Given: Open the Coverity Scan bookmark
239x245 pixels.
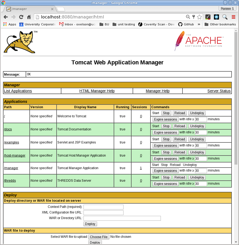Looking at the screenshot, I should (154, 24).
